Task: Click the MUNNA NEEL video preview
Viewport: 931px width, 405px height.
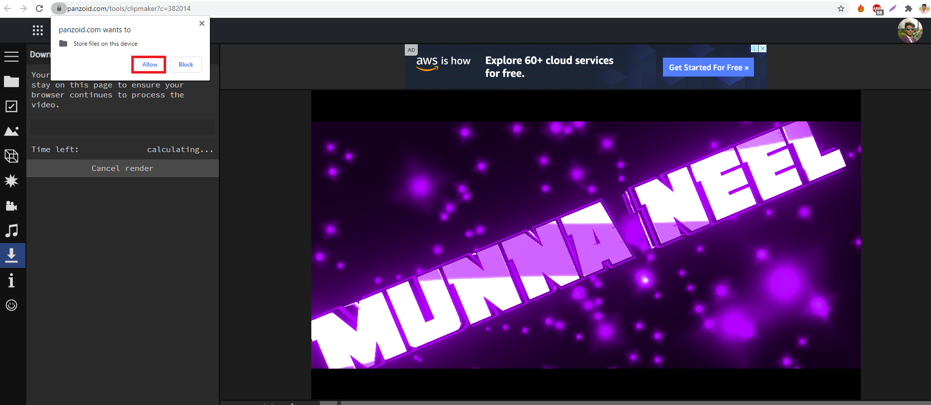Action: point(586,245)
